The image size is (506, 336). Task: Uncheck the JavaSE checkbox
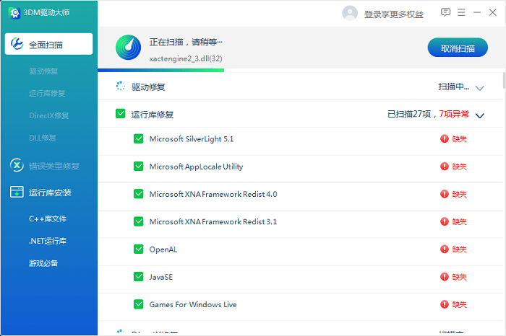coord(139,277)
